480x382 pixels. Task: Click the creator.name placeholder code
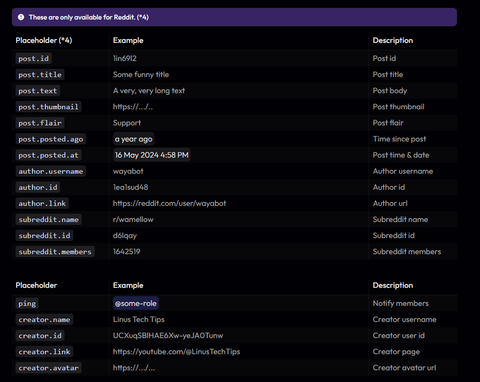(44, 320)
